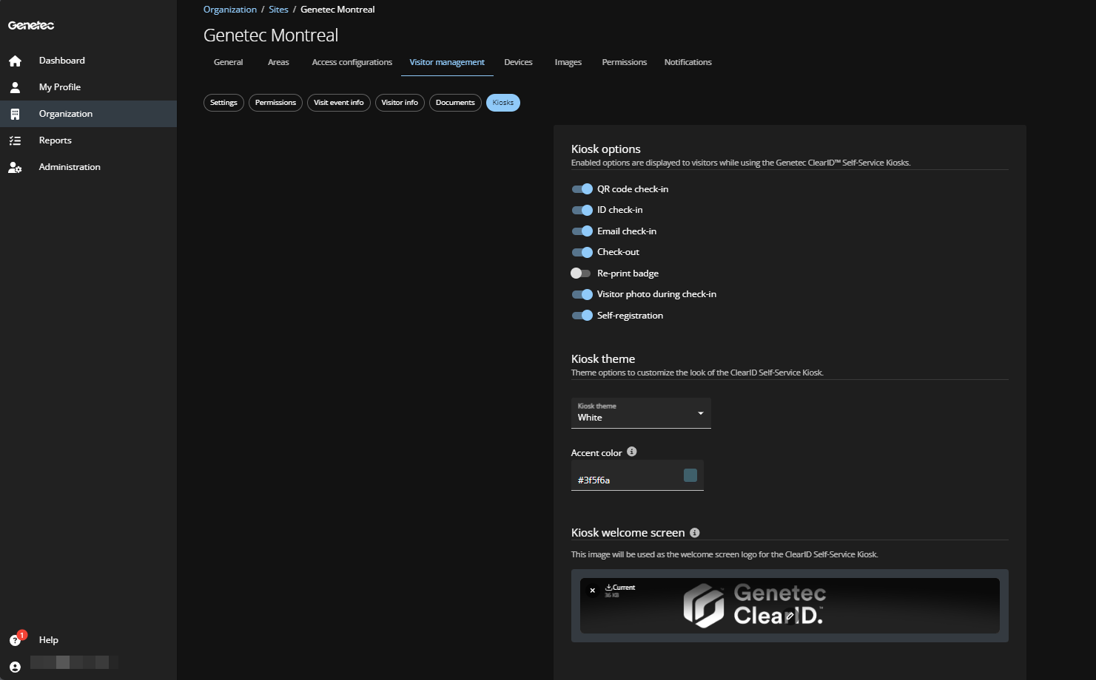This screenshot has width=1096, height=680.
Task: Select the Visitor info chip
Action: coord(400,103)
